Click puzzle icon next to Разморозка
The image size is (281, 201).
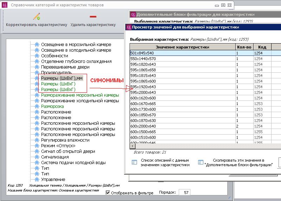pyautogui.click(x=37, y=106)
